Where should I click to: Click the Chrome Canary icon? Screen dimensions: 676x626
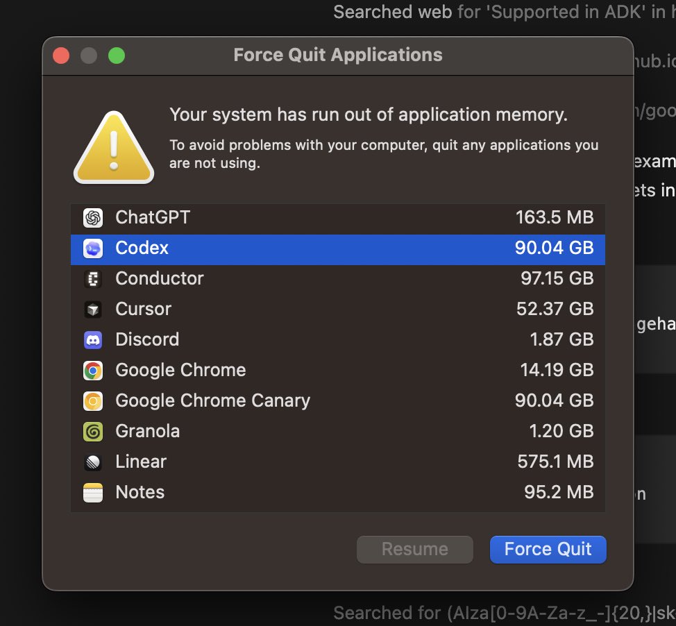93,401
